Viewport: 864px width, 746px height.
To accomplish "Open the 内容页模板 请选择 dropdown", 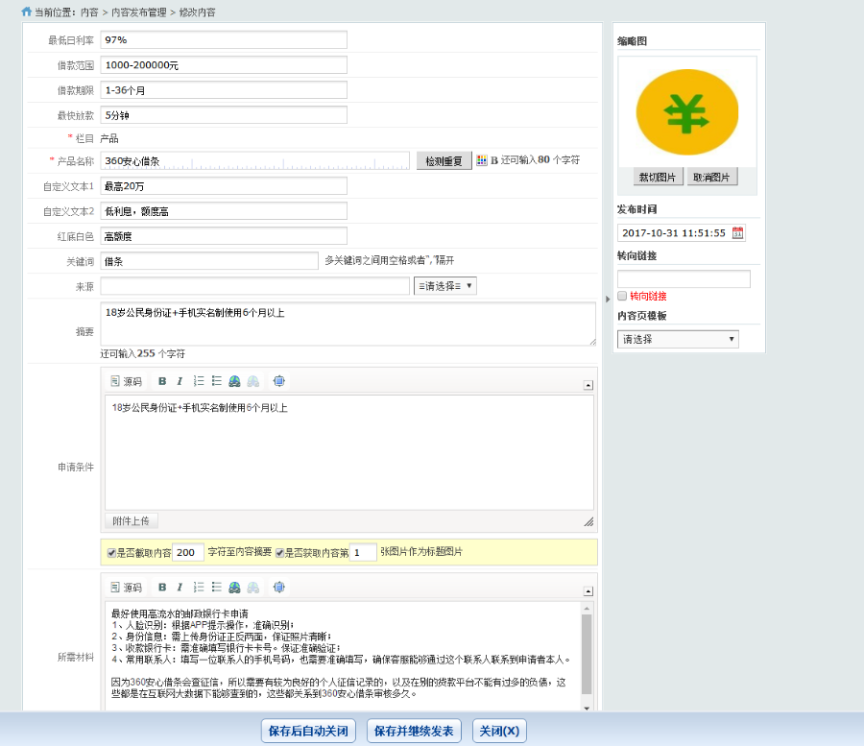I will [x=678, y=339].
